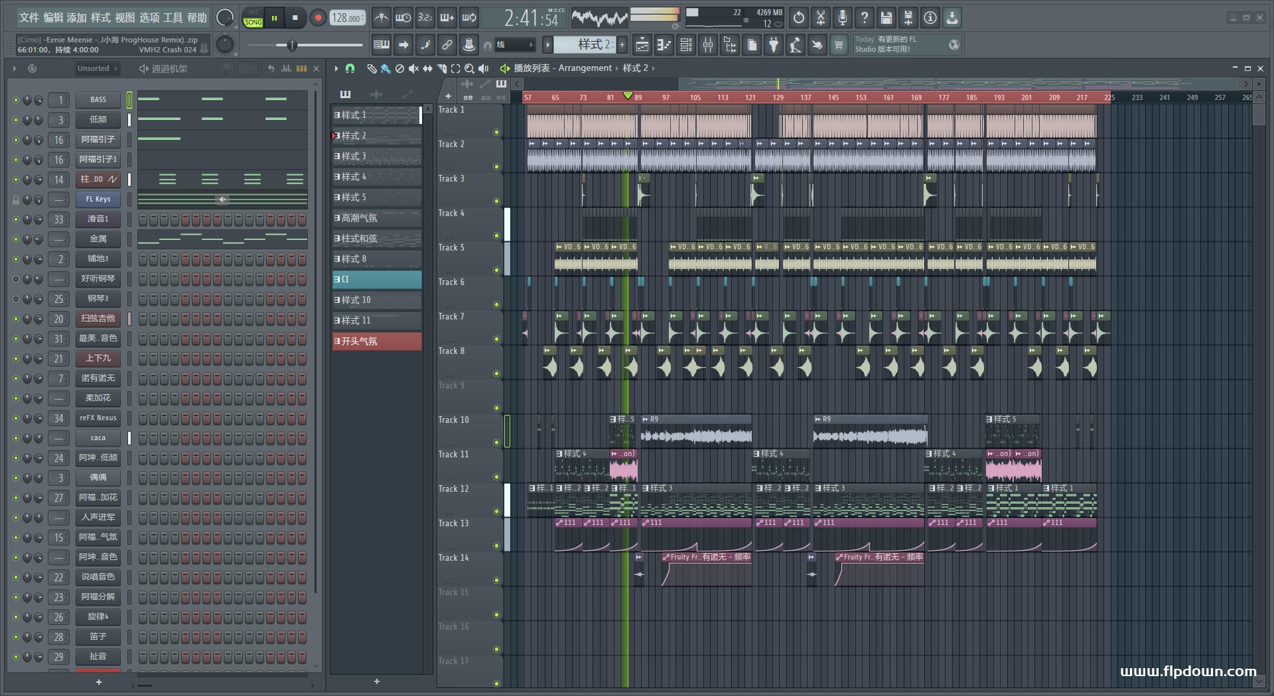
Task: Select the Paint tool in playlist toolbar
Action: (x=385, y=68)
